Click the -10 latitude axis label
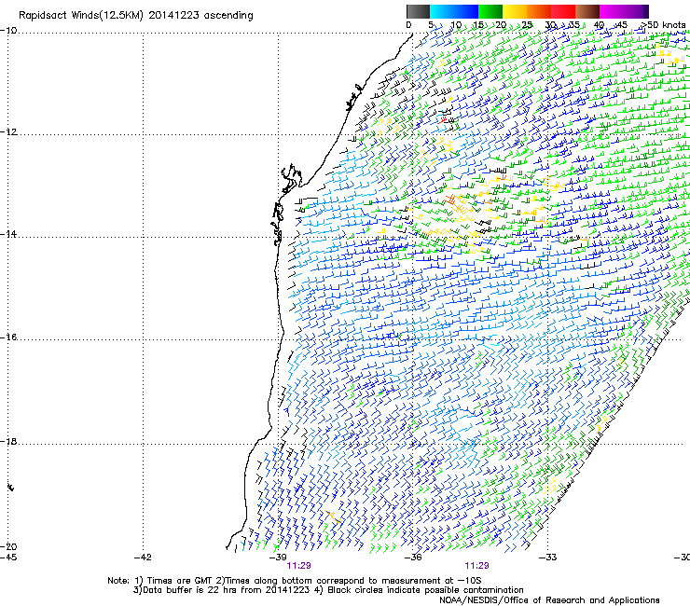This screenshot has height=606, width=690. (8, 31)
